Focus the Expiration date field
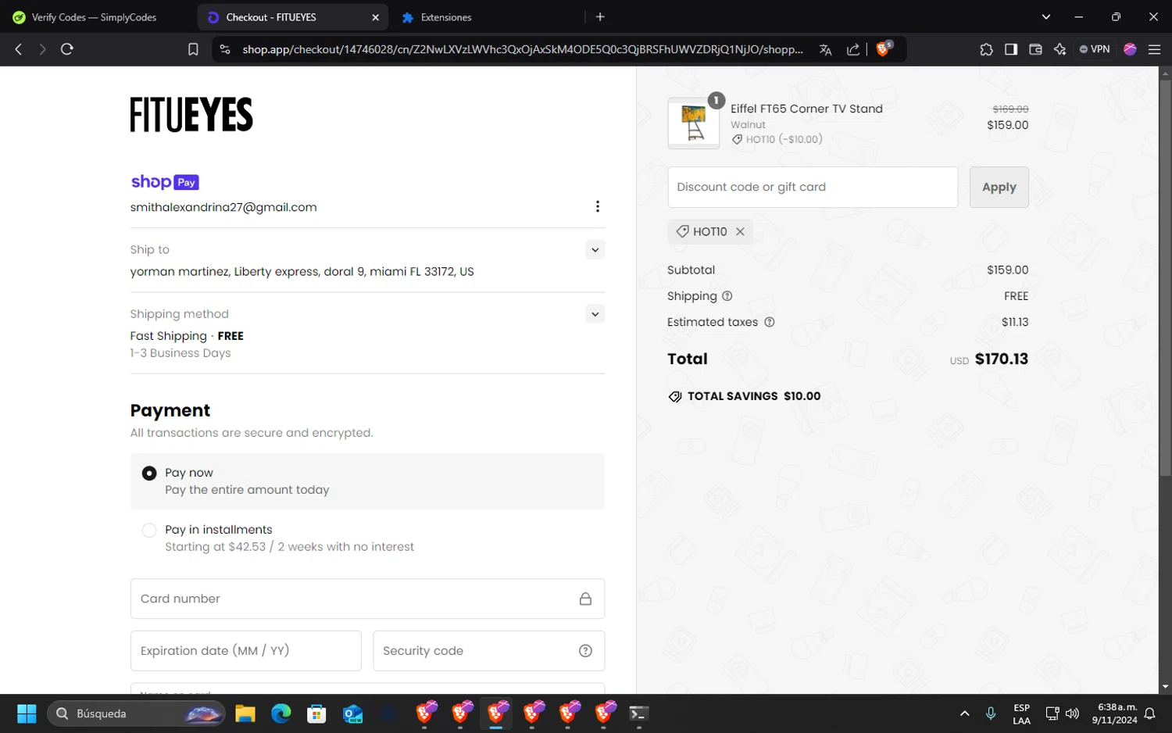 [x=246, y=651]
